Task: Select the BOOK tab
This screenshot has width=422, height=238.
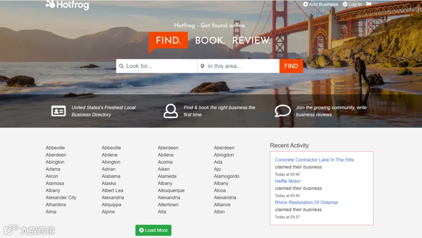Action: 210,40
